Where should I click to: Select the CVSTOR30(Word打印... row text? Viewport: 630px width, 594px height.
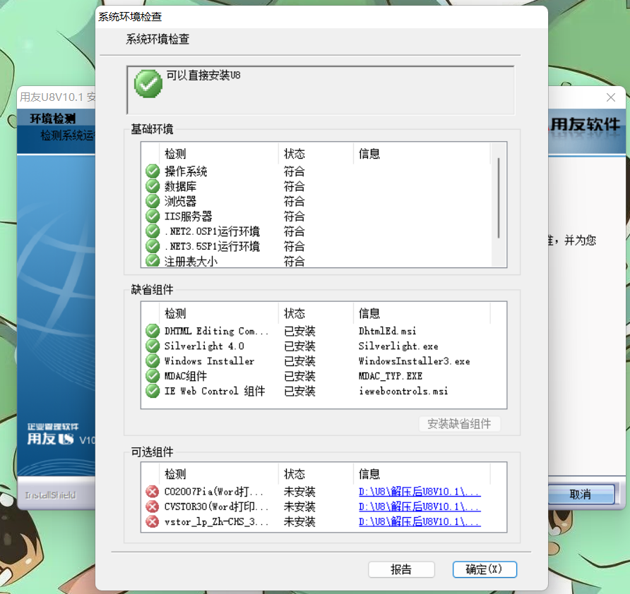point(216,507)
